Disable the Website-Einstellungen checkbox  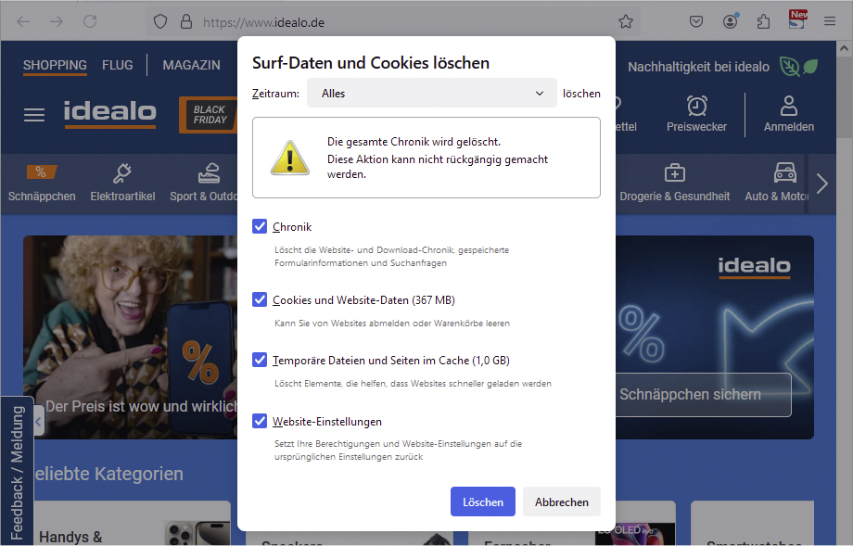pos(260,421)
